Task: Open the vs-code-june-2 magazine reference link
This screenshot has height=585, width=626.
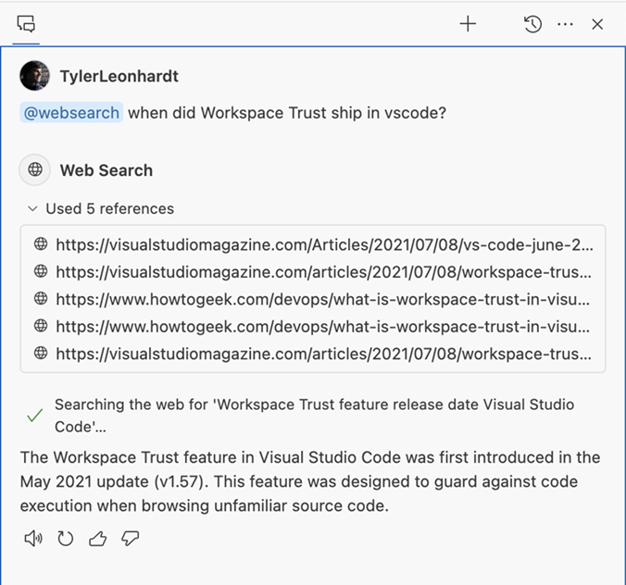Action: 324,245
